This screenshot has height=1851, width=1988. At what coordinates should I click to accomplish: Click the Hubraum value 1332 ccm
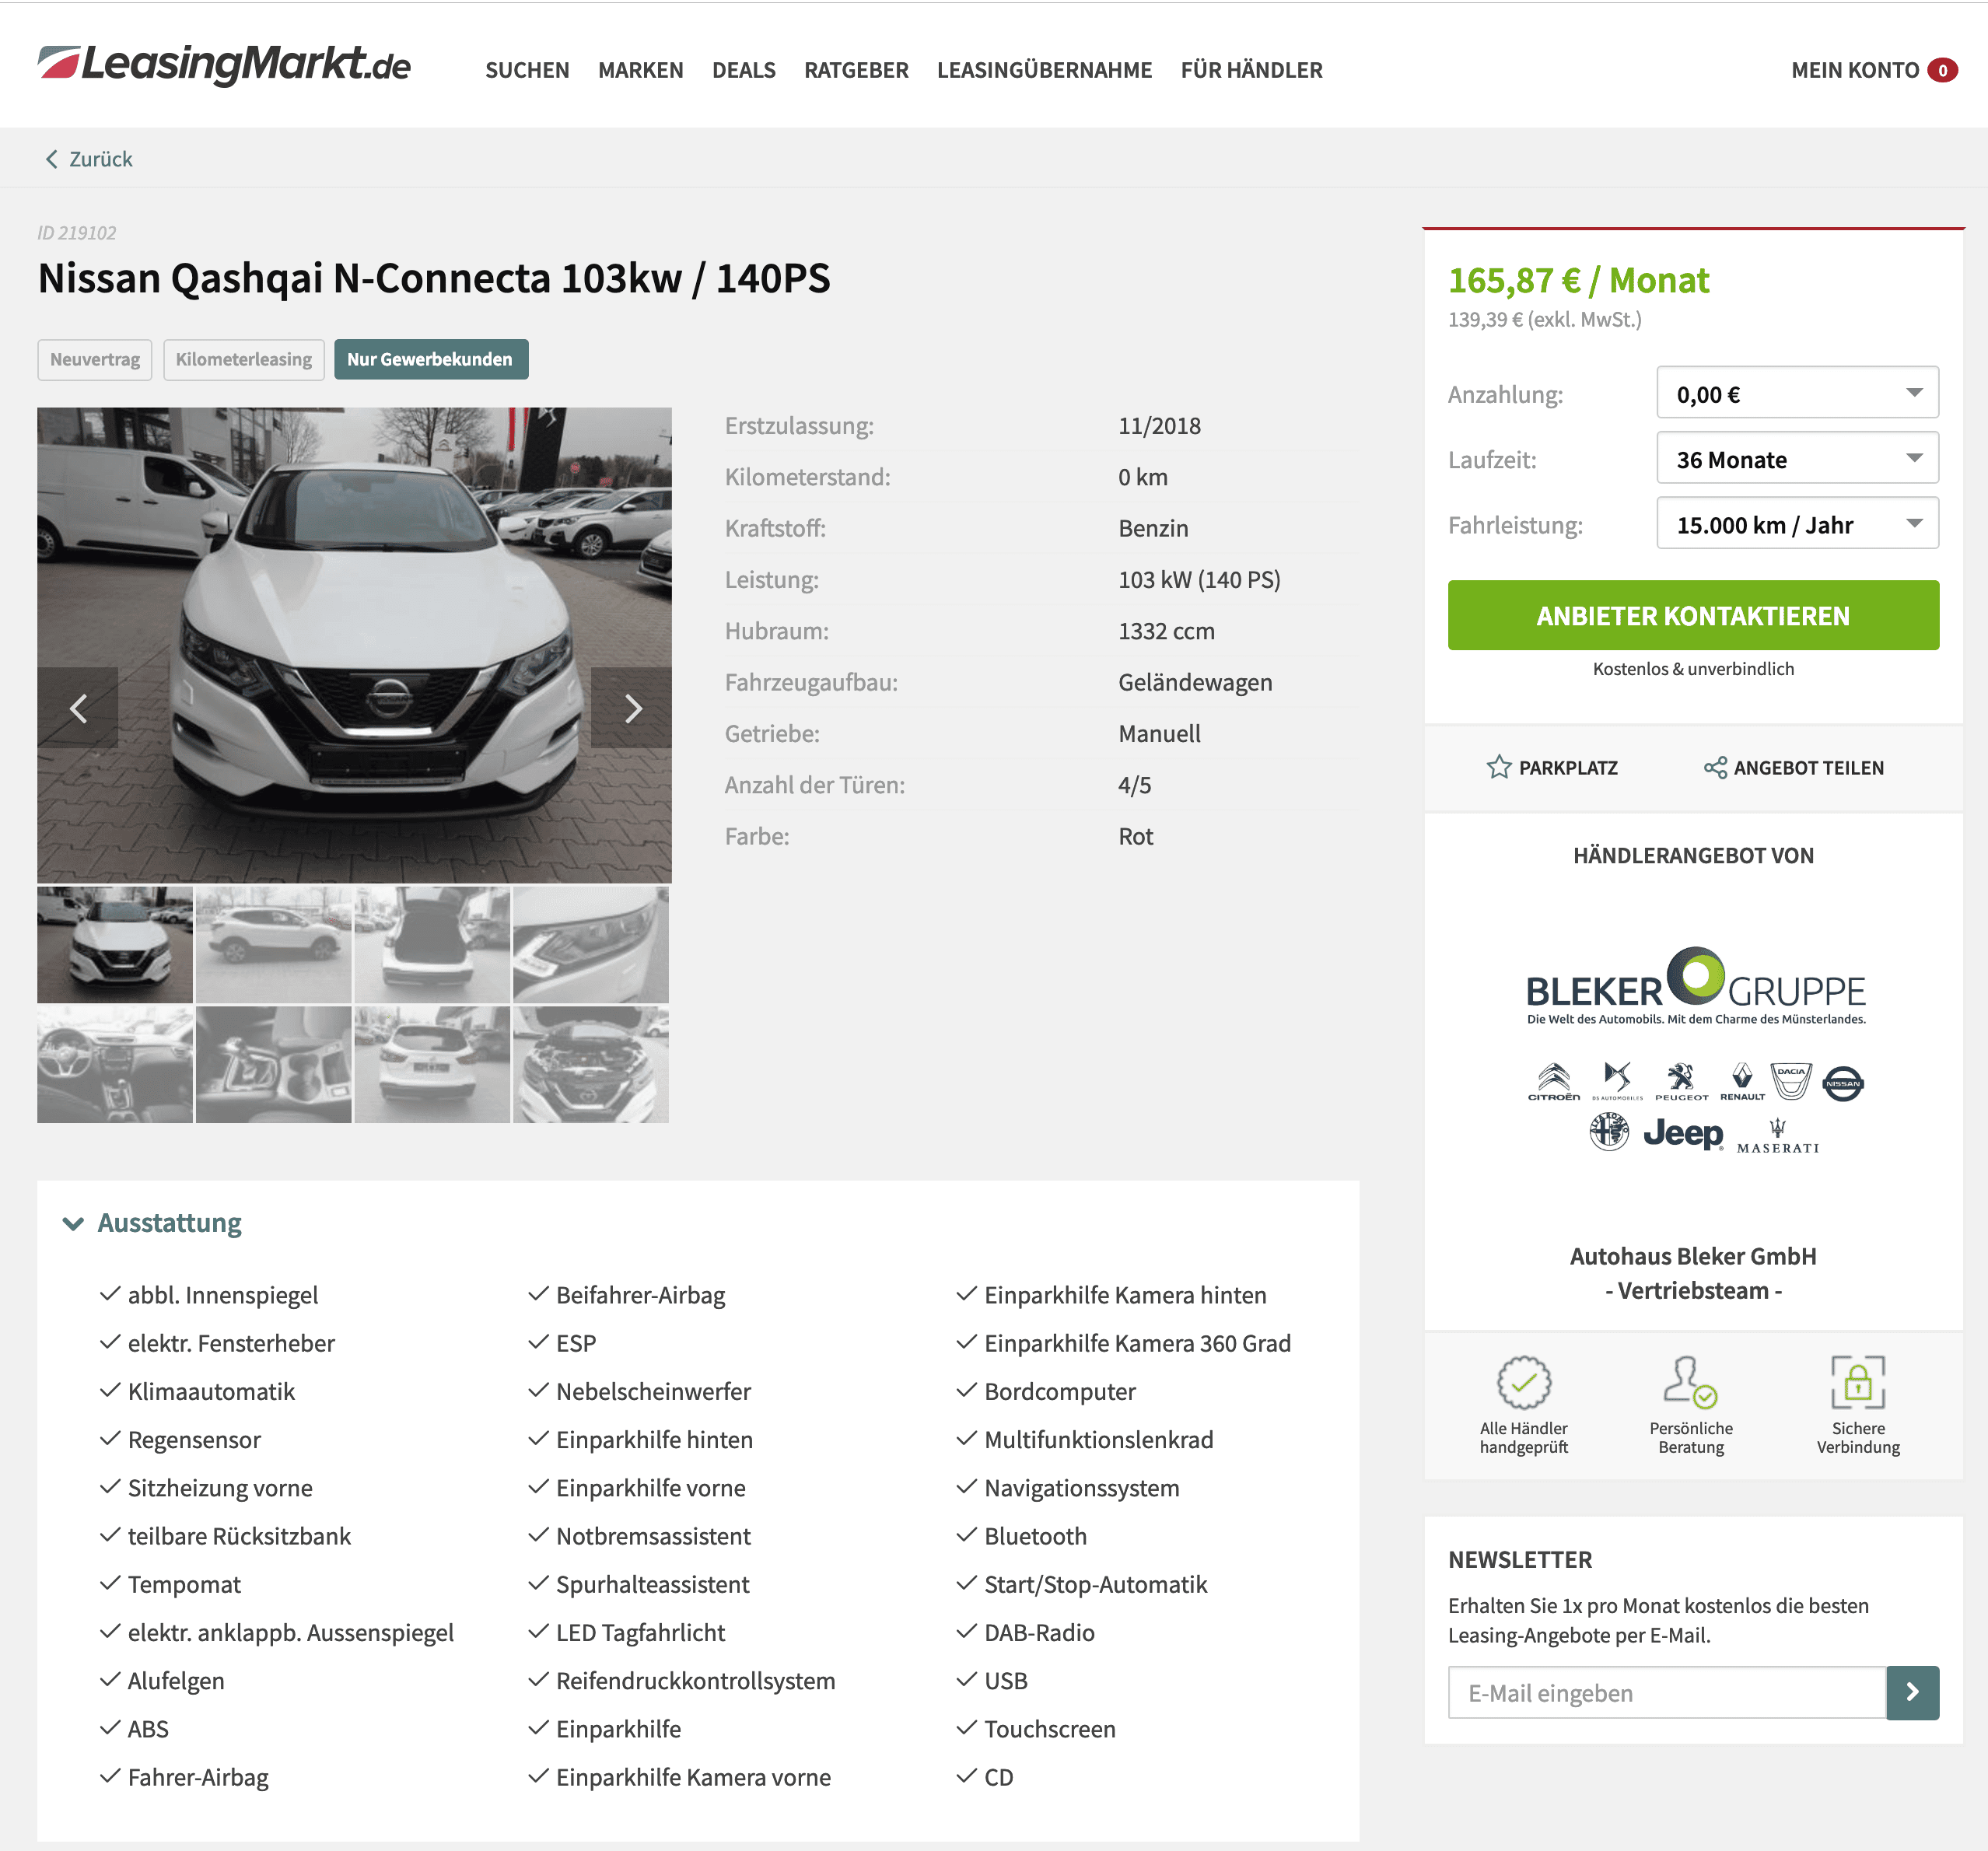click(x=1166, y=631)
